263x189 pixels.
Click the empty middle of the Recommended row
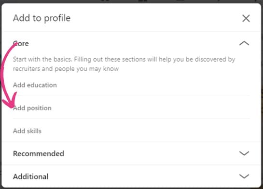coord(151,153)
